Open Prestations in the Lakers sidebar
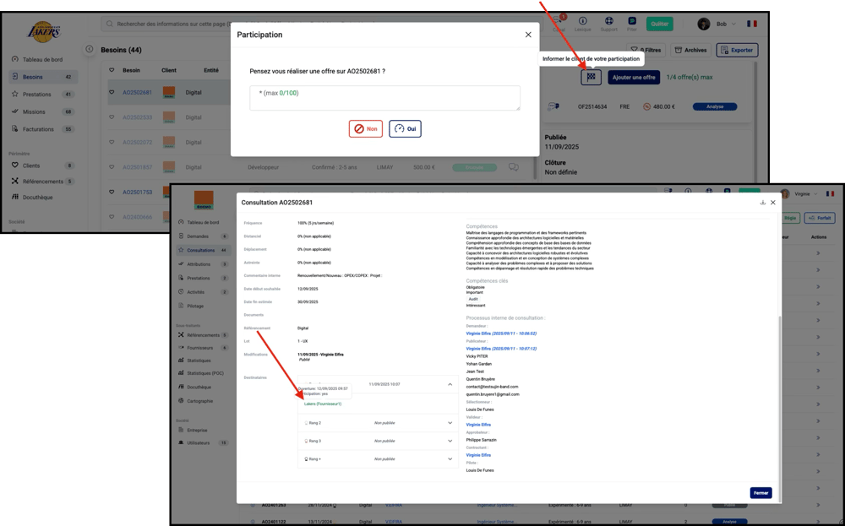 [x=36, y=95]
